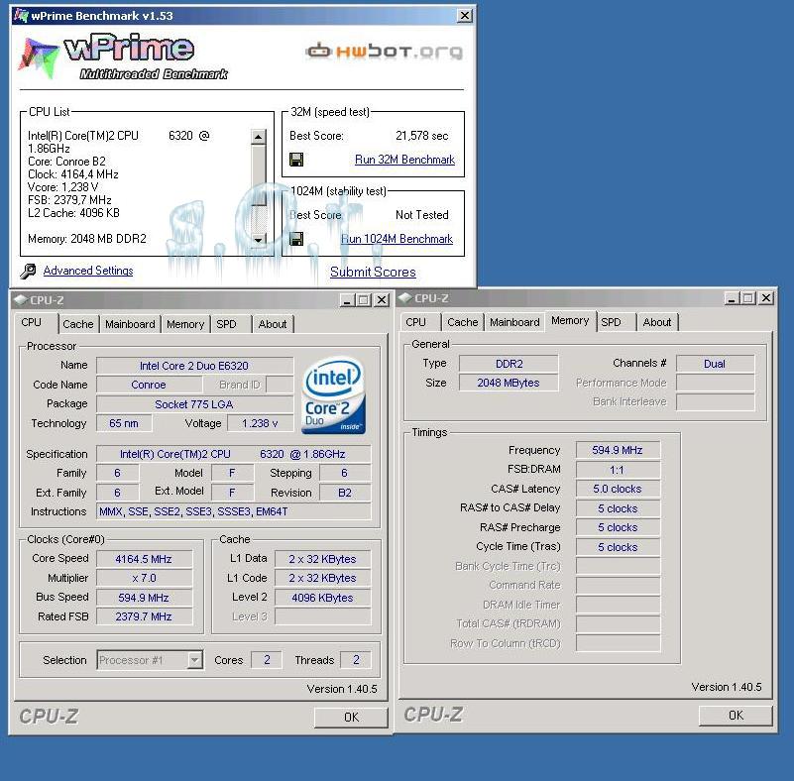Open About tab in left CPU-Z window
Screen dimensions: 794x781
pyautogui.click(x=273, y=324)
